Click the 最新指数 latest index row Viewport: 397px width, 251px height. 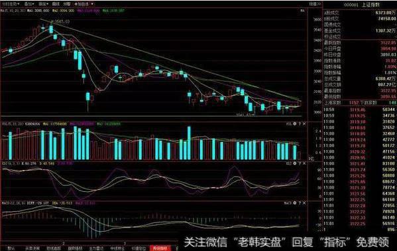click(x=360, y=43)
